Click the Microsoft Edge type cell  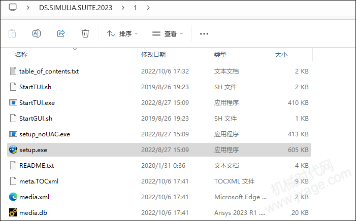(240, 197)
